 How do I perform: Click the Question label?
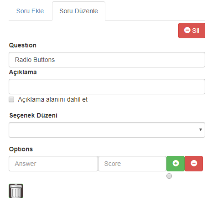coord(23,45)
